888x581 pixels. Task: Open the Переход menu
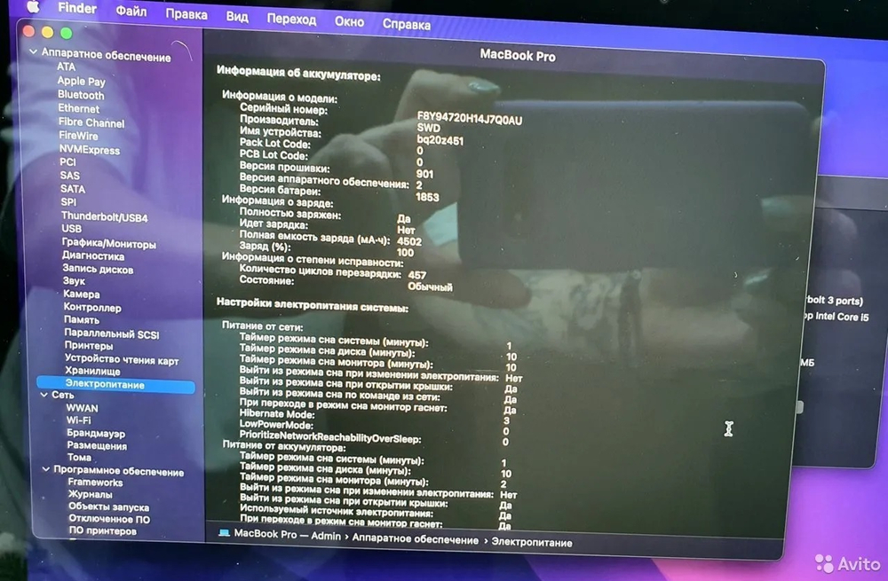tap(294, 16)
